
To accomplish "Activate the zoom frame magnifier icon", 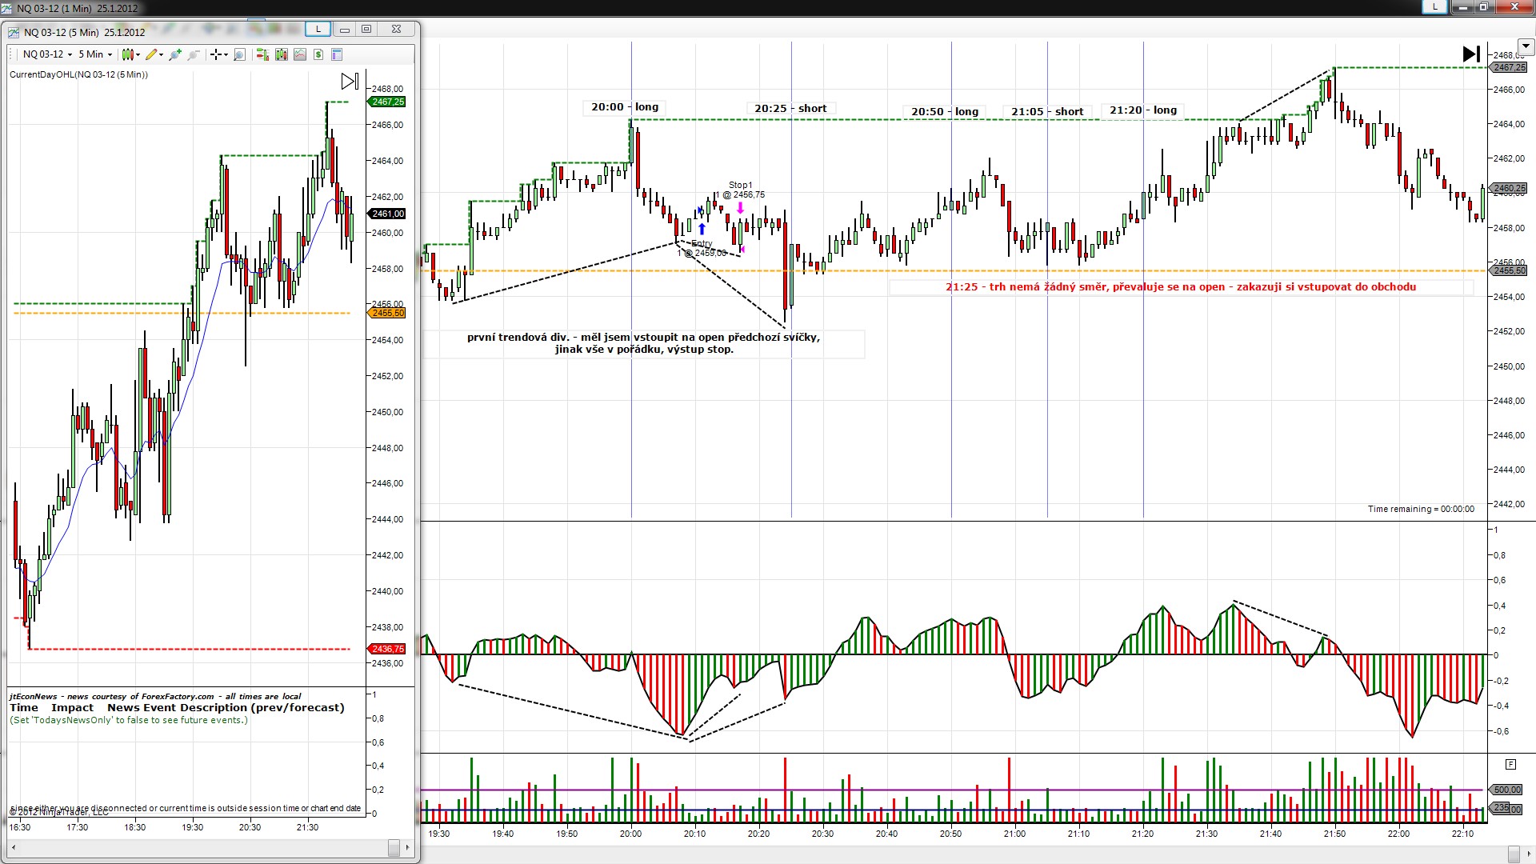I will (x=239, y=54).
